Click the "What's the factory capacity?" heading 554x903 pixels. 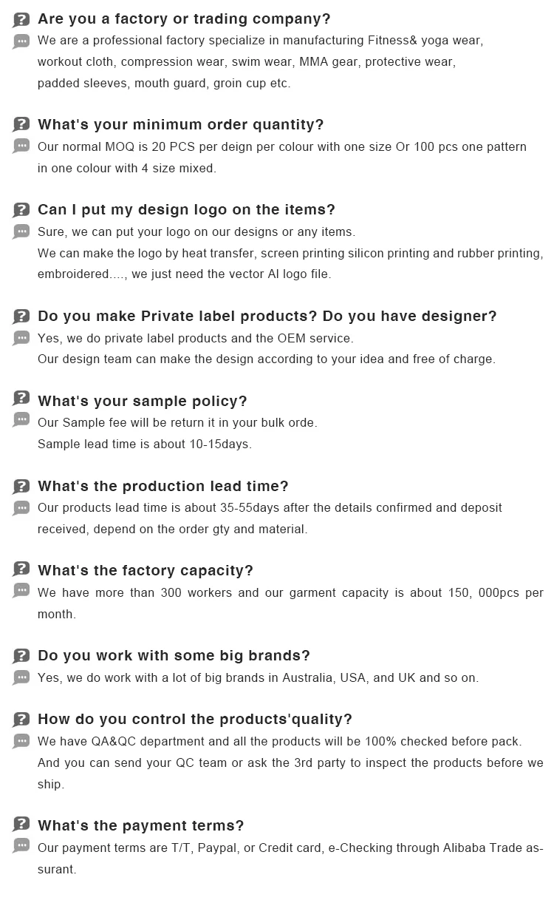click(146, 570)
